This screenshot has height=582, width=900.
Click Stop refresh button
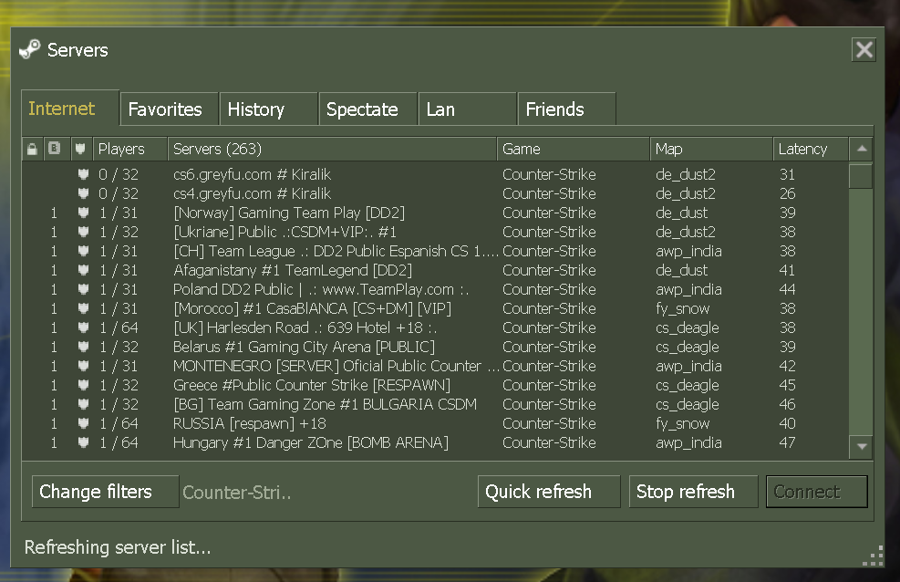693,492
